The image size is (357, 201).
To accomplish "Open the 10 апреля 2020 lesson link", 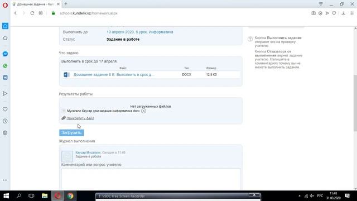I will (x=140, y=32).
